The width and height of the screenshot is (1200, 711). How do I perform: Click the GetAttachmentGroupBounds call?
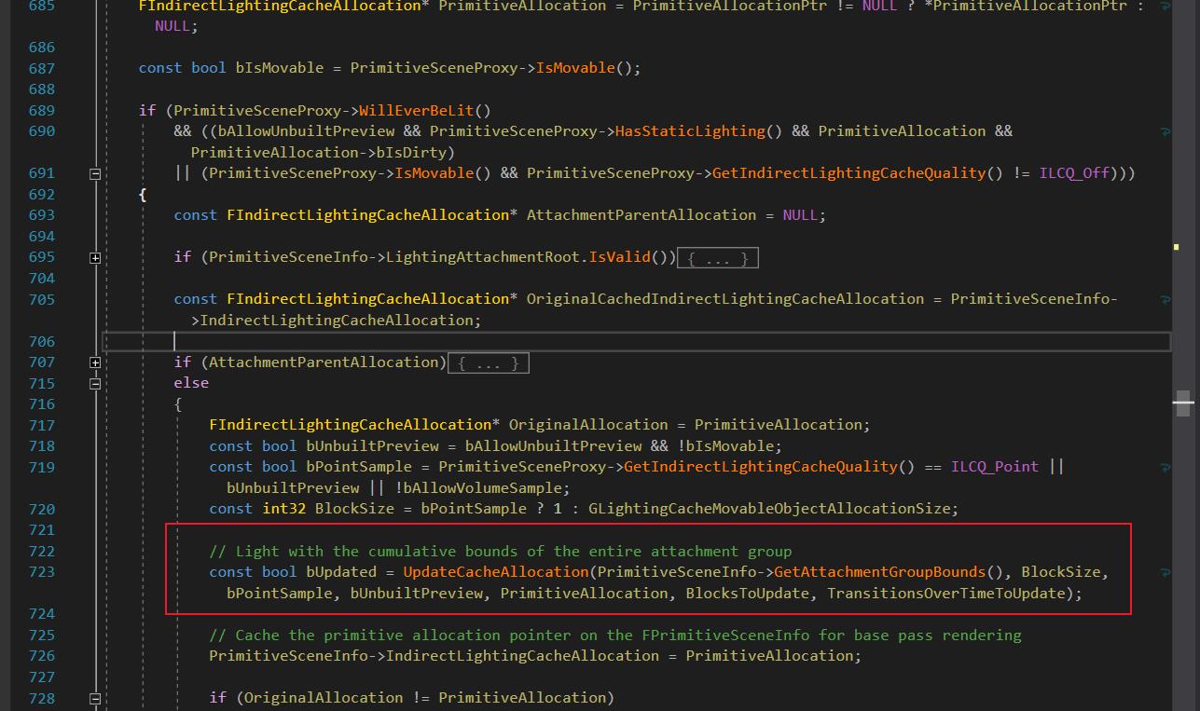(879, 572)
